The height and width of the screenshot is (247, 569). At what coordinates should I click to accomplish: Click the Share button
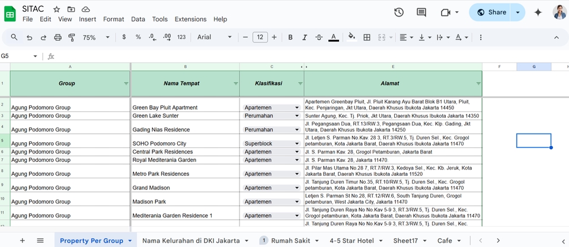click(490, 12)
